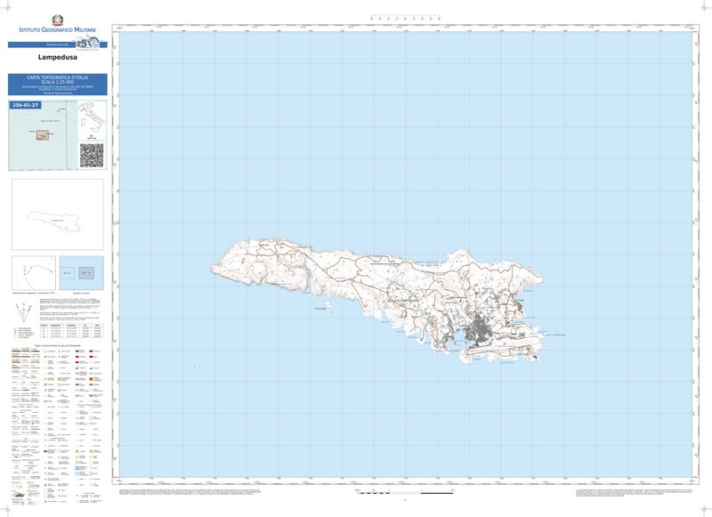
Task: Click the Lampedusa island outline inset
Action: [x=57, y=215]
